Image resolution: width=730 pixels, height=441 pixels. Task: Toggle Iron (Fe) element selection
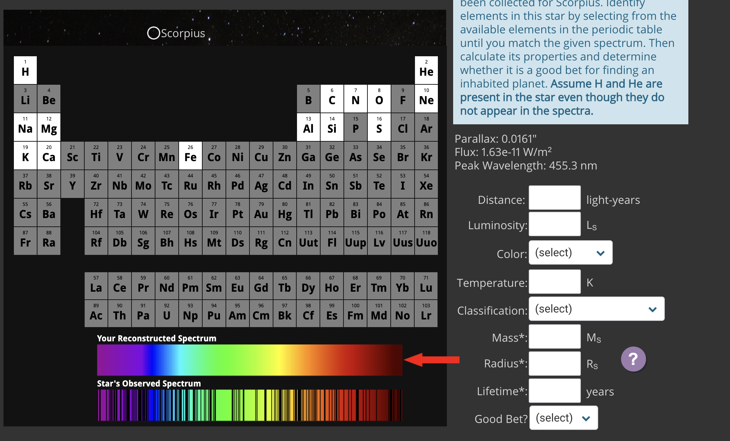click(190, 156)
